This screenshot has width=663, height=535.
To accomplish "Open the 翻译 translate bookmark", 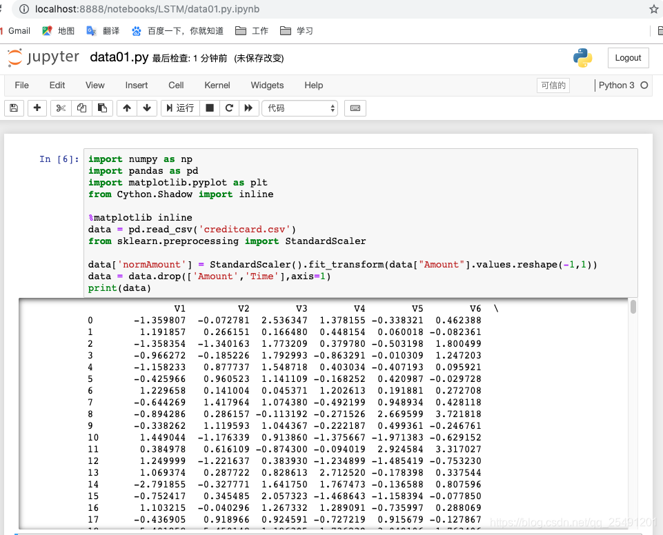I will [103, 31].
